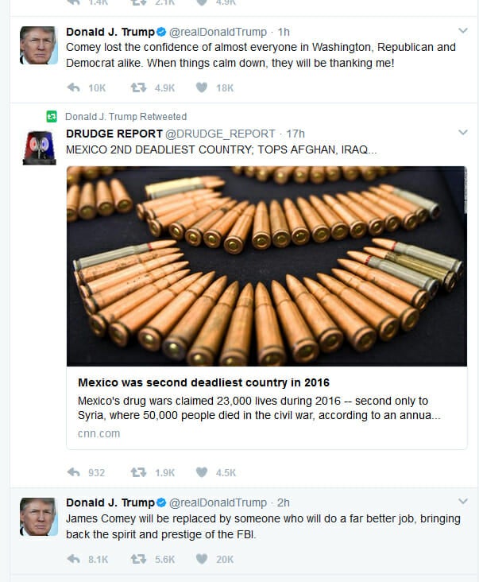Open 'Mexico was second deadliest country in 2016' headline
This screenshot has width=479, height=582.
(203, 382)
